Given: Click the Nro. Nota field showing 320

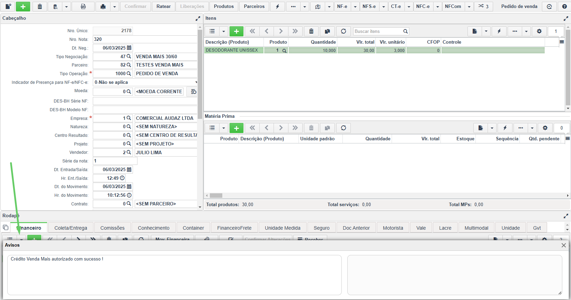Looking at the screenshot, I should (145, 39).
